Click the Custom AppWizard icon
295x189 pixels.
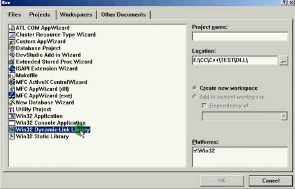[x=12, y=42]
